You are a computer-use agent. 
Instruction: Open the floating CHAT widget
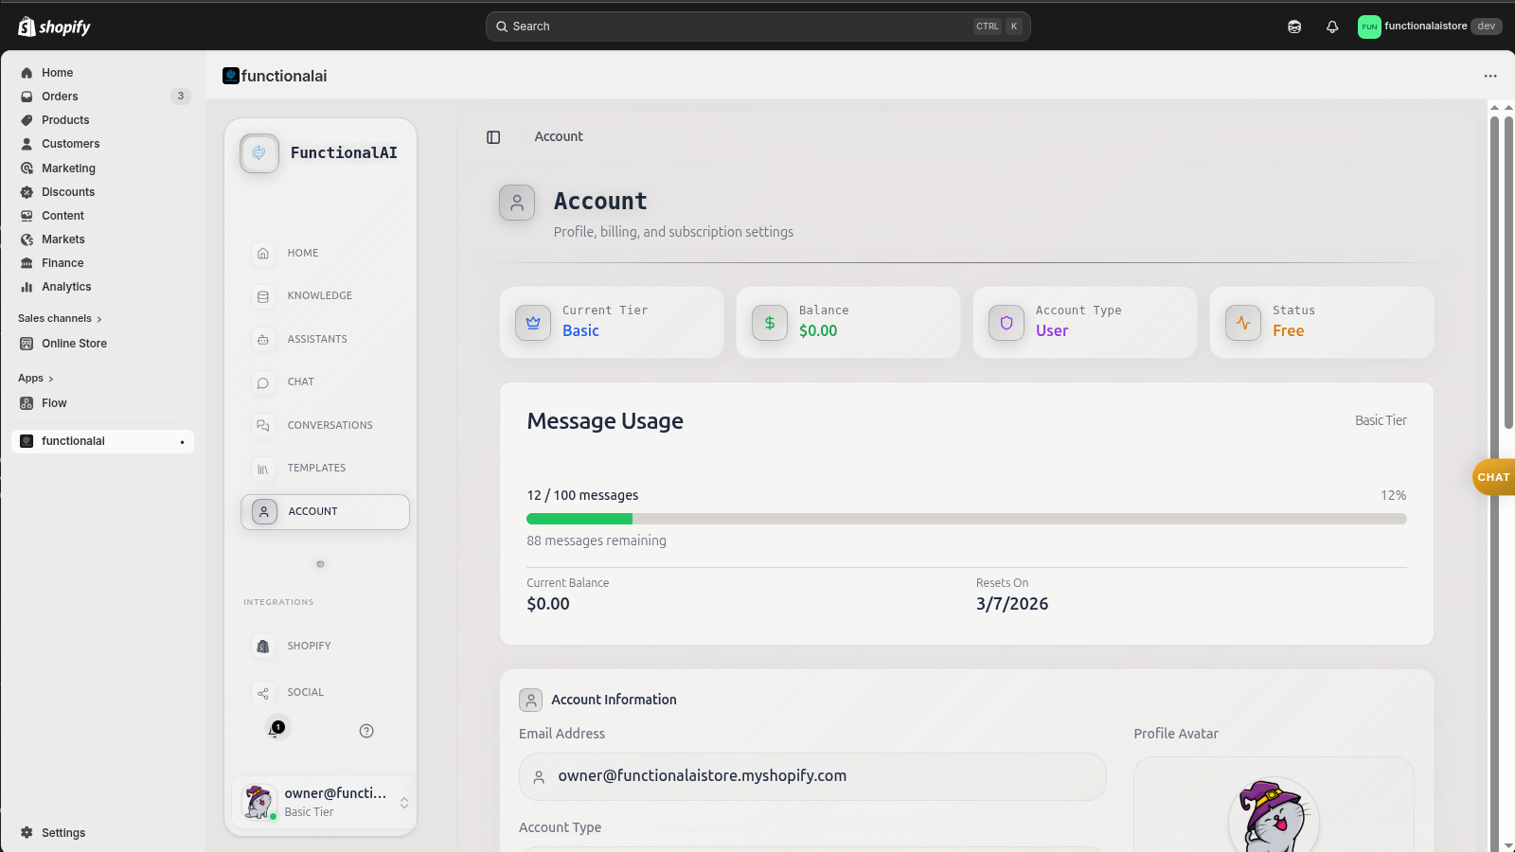[x=1492, y=477]
